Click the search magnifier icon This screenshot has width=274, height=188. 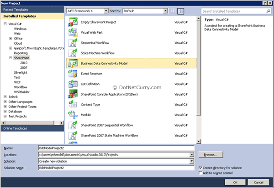point(268,11)
